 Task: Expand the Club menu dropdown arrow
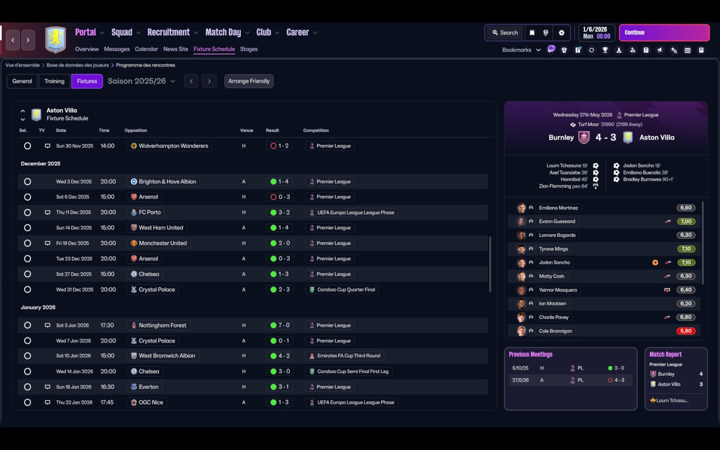point(276,33)
